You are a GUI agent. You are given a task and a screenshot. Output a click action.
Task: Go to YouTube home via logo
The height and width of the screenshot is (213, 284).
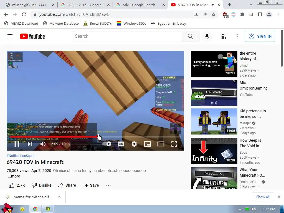32,36
